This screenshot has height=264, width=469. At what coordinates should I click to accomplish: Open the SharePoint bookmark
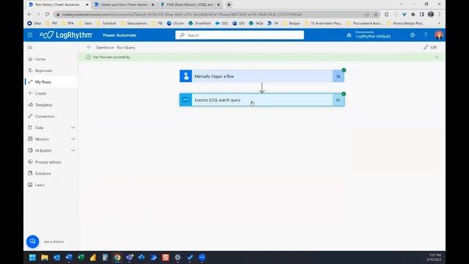(x=199, y=23)
